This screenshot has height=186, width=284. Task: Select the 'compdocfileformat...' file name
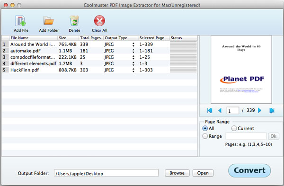33,57
